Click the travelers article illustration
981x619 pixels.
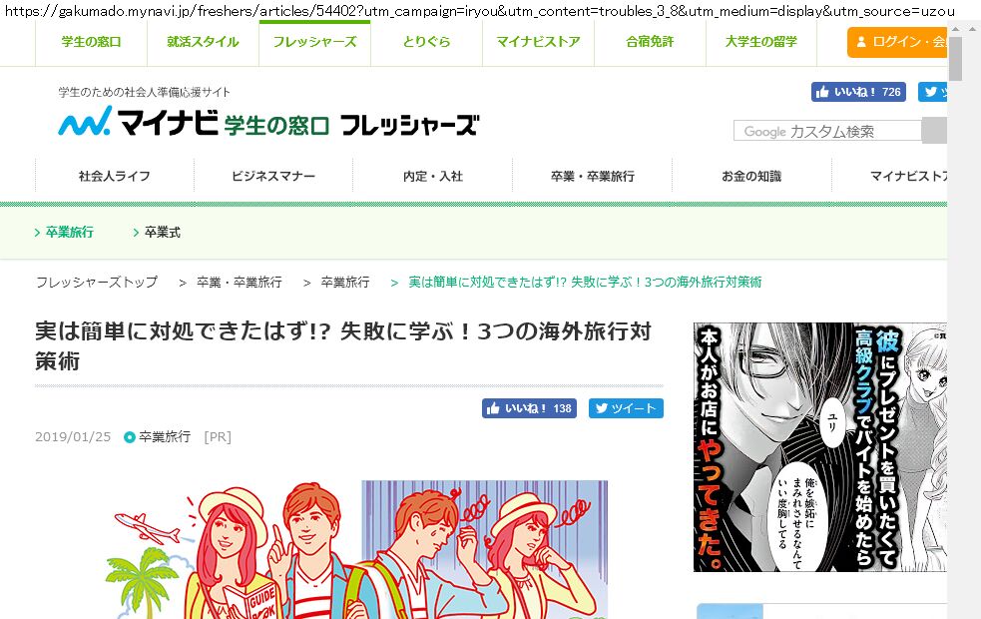click(356, 549)
